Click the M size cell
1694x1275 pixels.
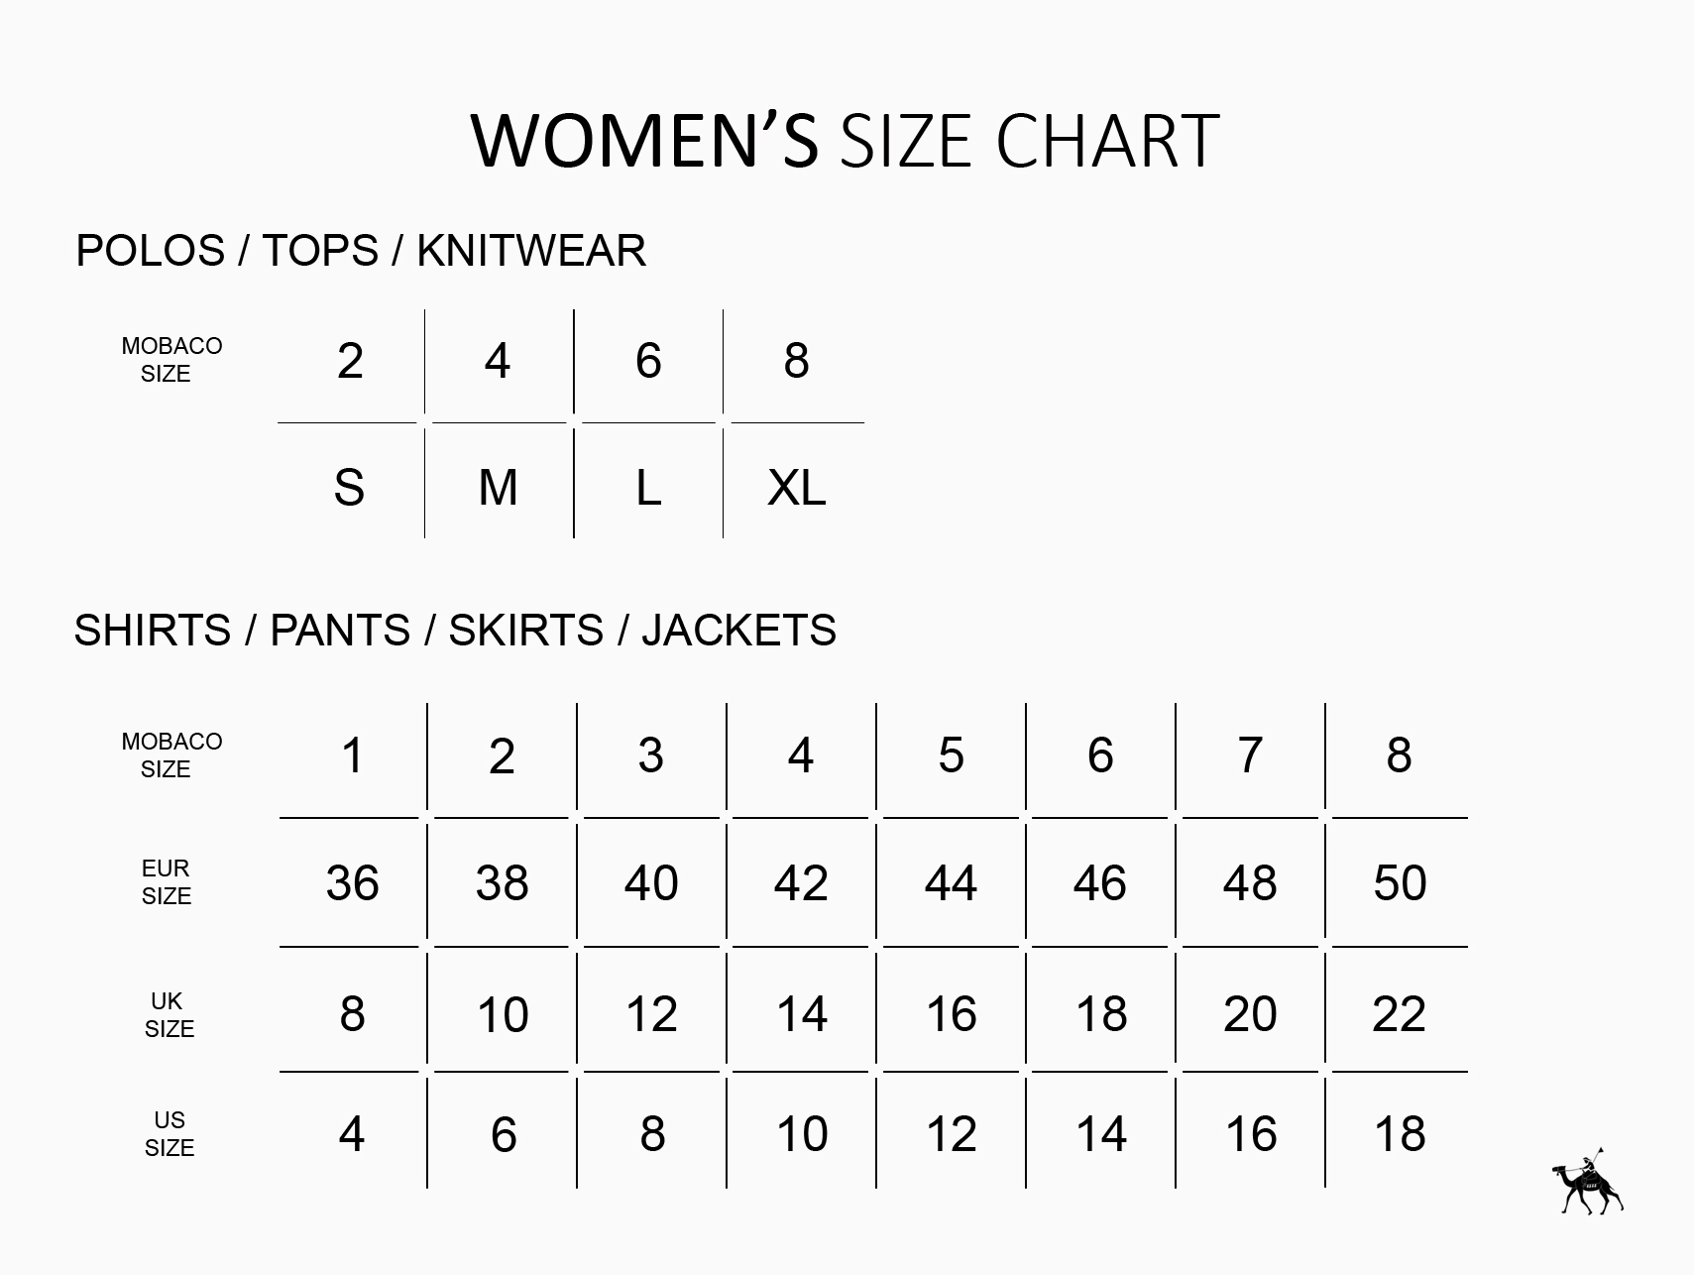click(498, 488)
